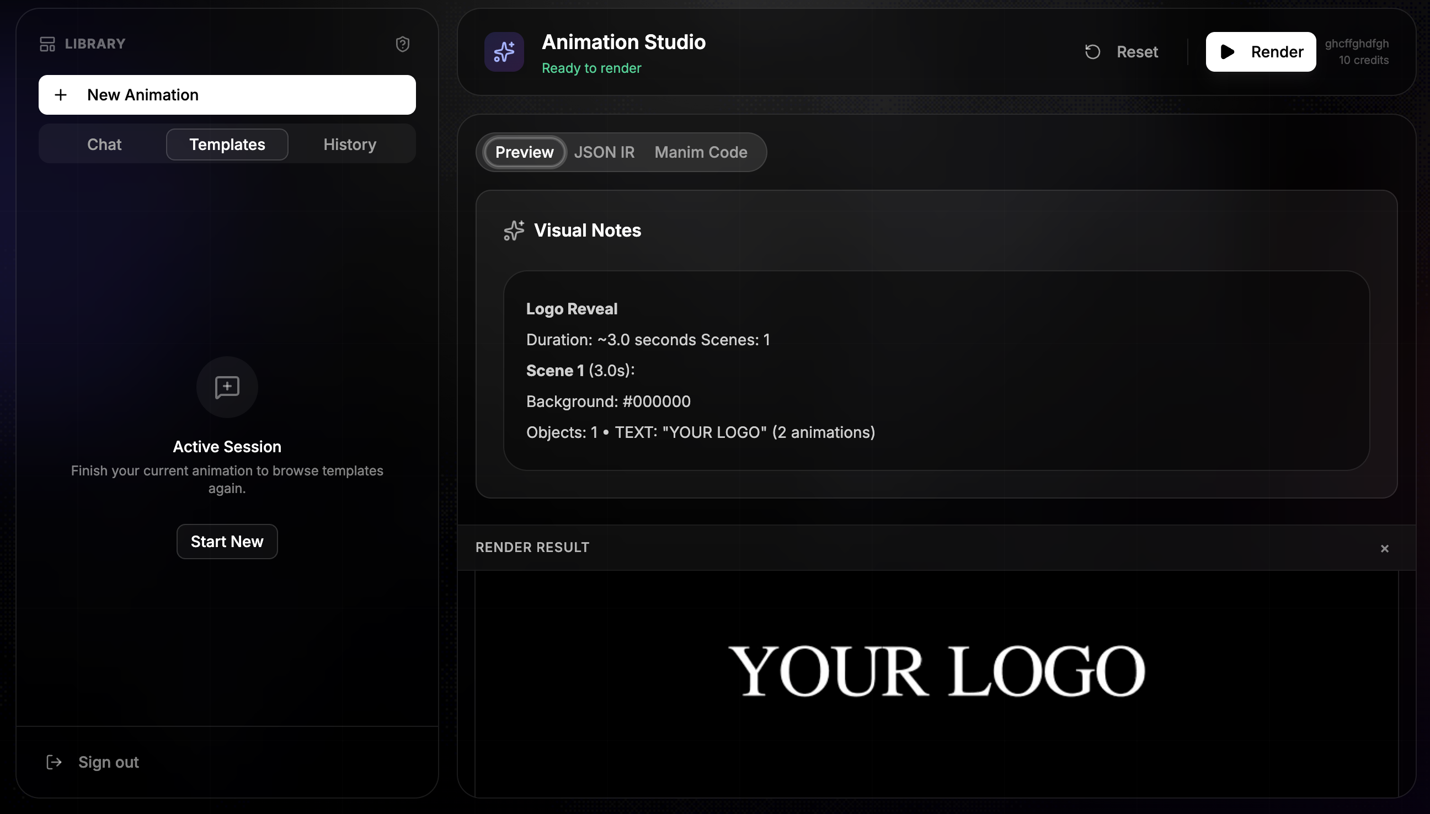The image size is (1430, 814).
Task: Click the Render play triangle icon
Action: point(1227,52)
